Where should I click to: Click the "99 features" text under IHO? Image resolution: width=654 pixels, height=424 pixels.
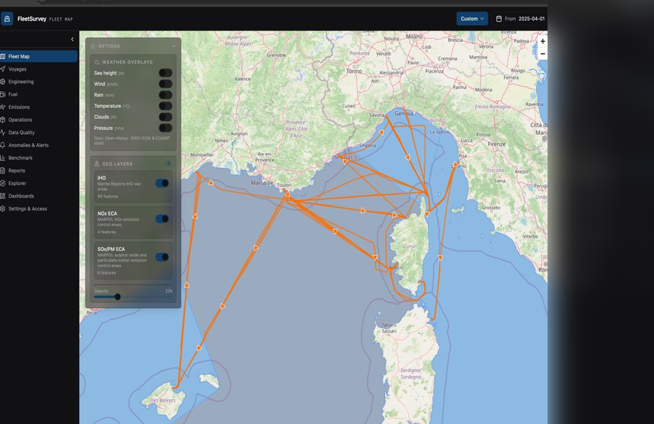(x=108, y=196)
